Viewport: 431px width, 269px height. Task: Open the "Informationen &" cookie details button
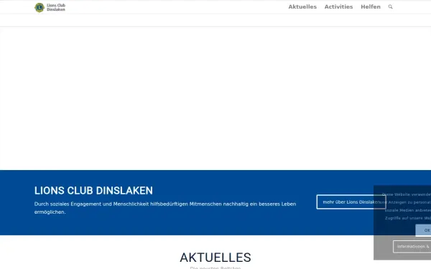[x=412, y=247]
